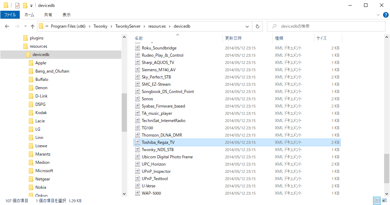Open the ホーム ribbon tab

coord(29,15)
